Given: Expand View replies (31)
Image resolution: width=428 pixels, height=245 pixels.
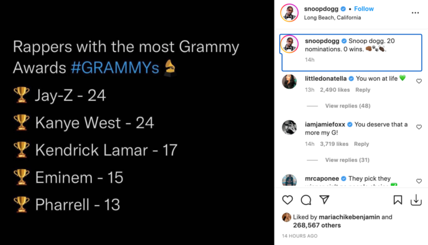Looking at the screenshot, I should click(x=348, y=160).
